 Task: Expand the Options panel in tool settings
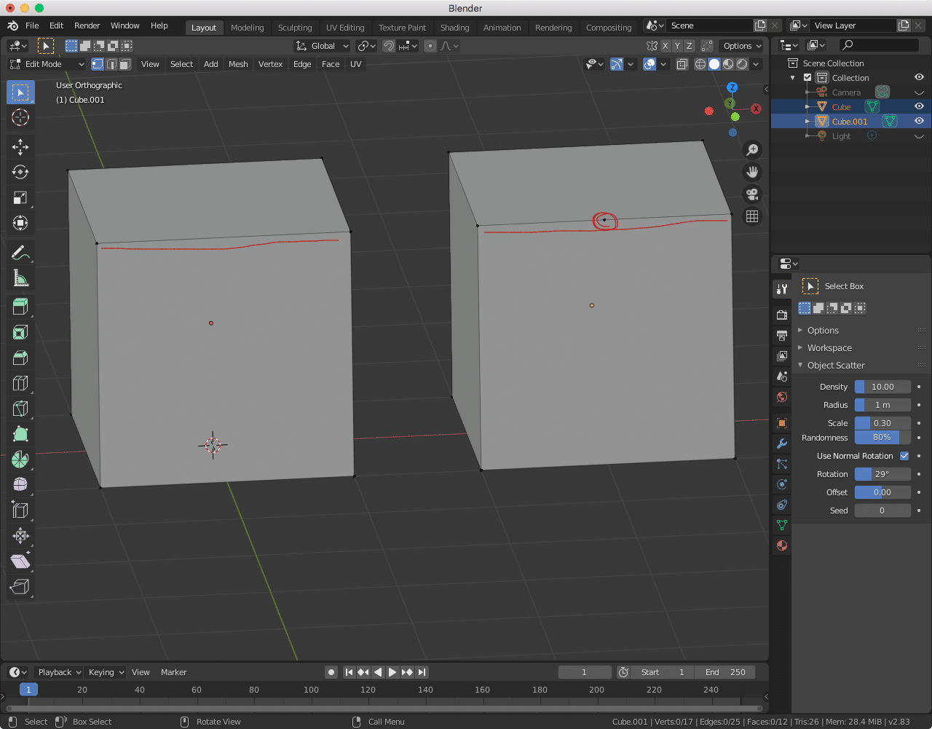(x=823, y=331)
